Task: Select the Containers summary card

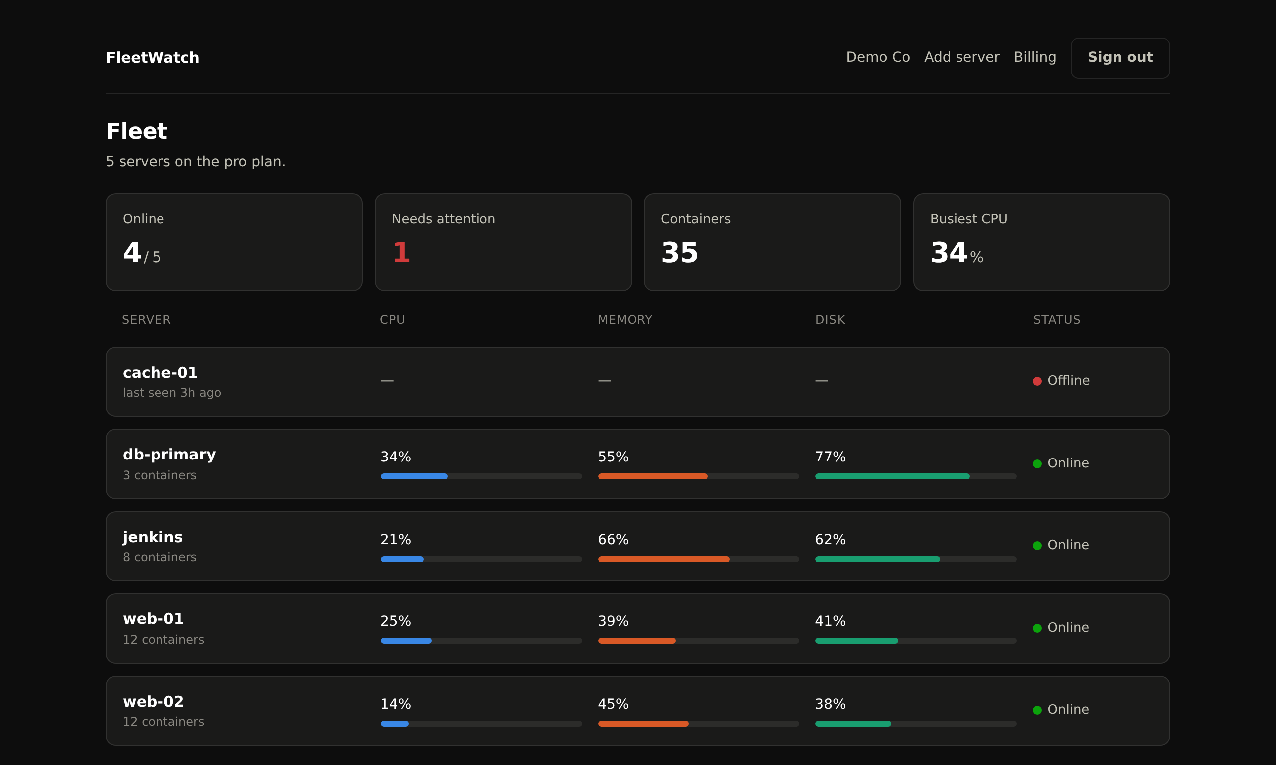Action: click(772, 242)
